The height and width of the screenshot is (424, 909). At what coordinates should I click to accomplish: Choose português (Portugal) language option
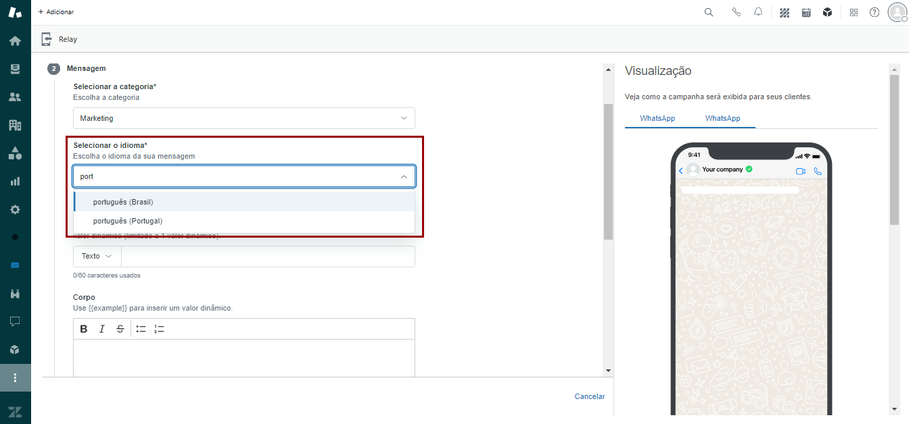coord(128,221)
